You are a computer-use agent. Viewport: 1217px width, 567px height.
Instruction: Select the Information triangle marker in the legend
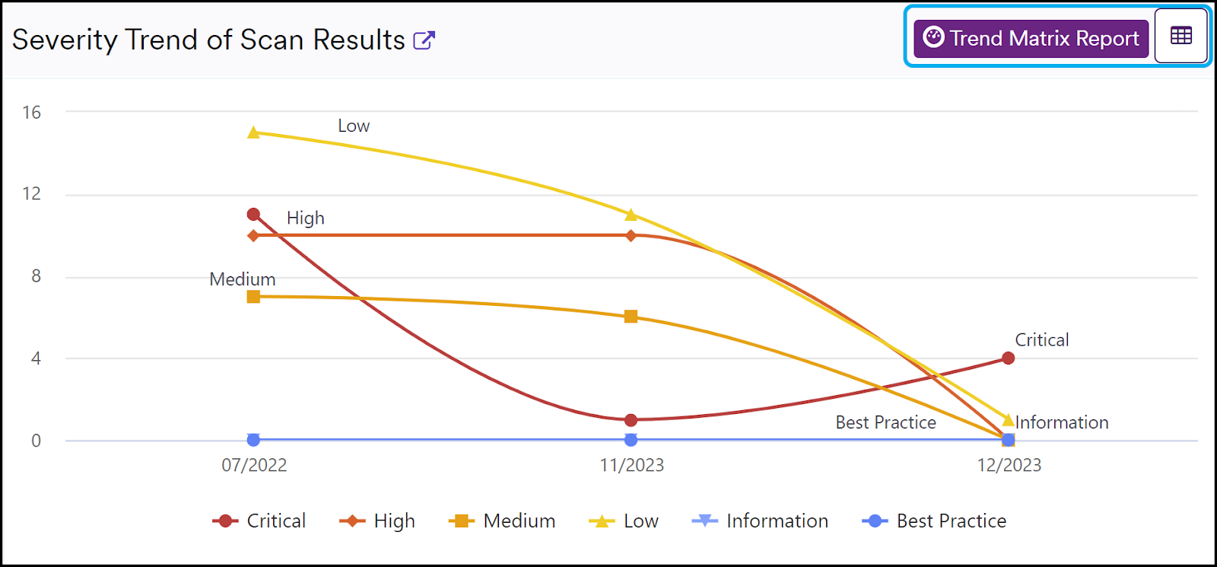point(704,521)
